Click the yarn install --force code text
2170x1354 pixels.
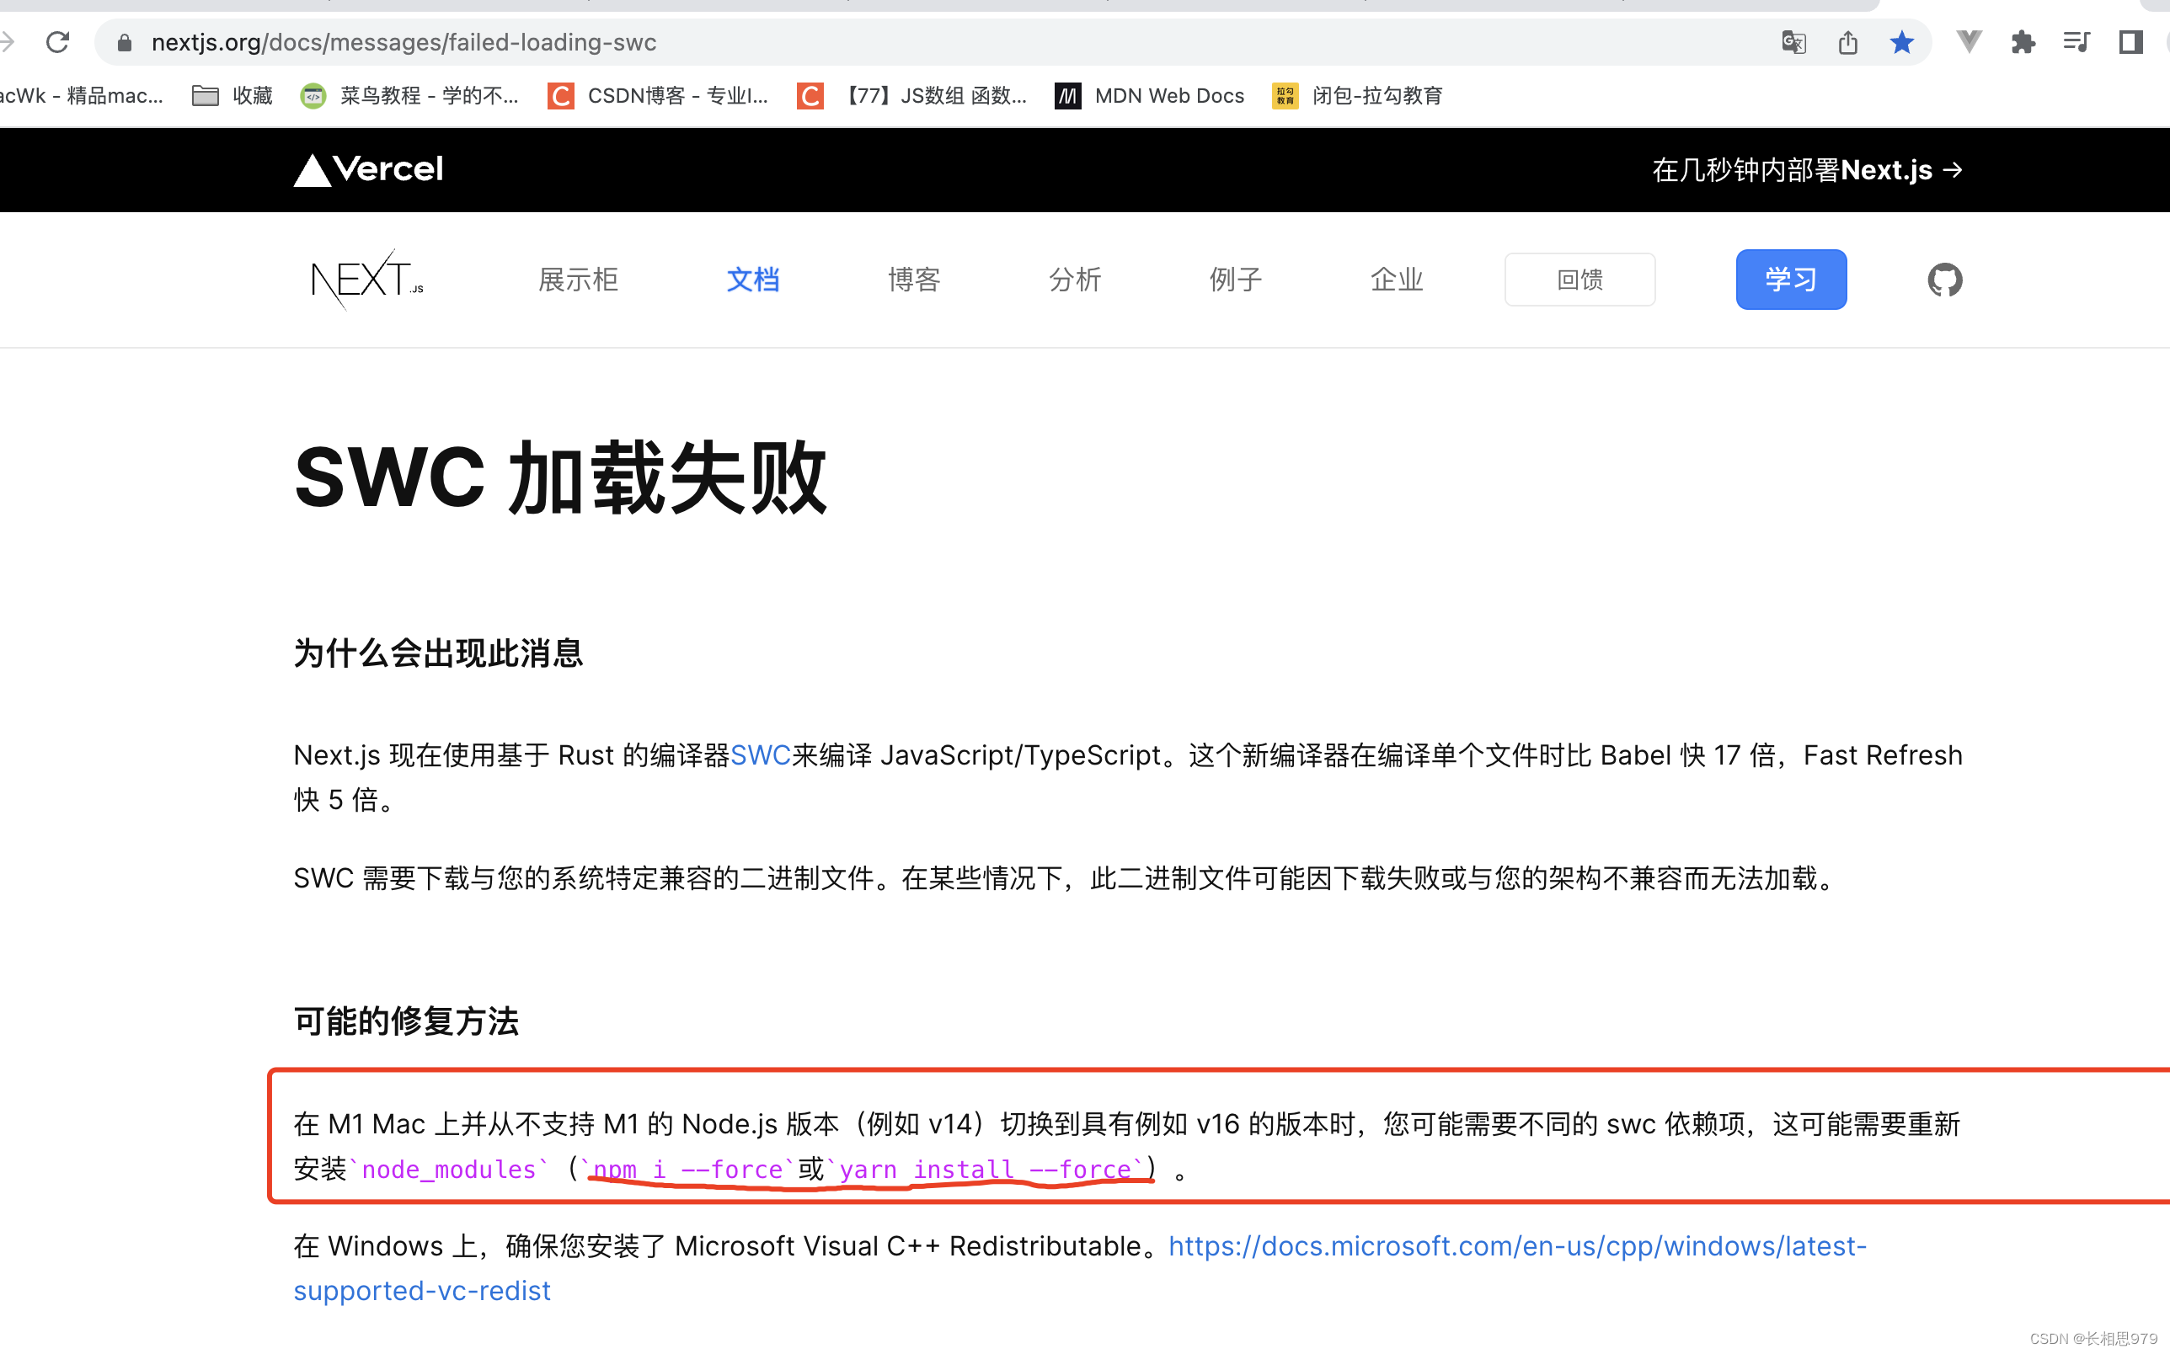pos(985,1169)
